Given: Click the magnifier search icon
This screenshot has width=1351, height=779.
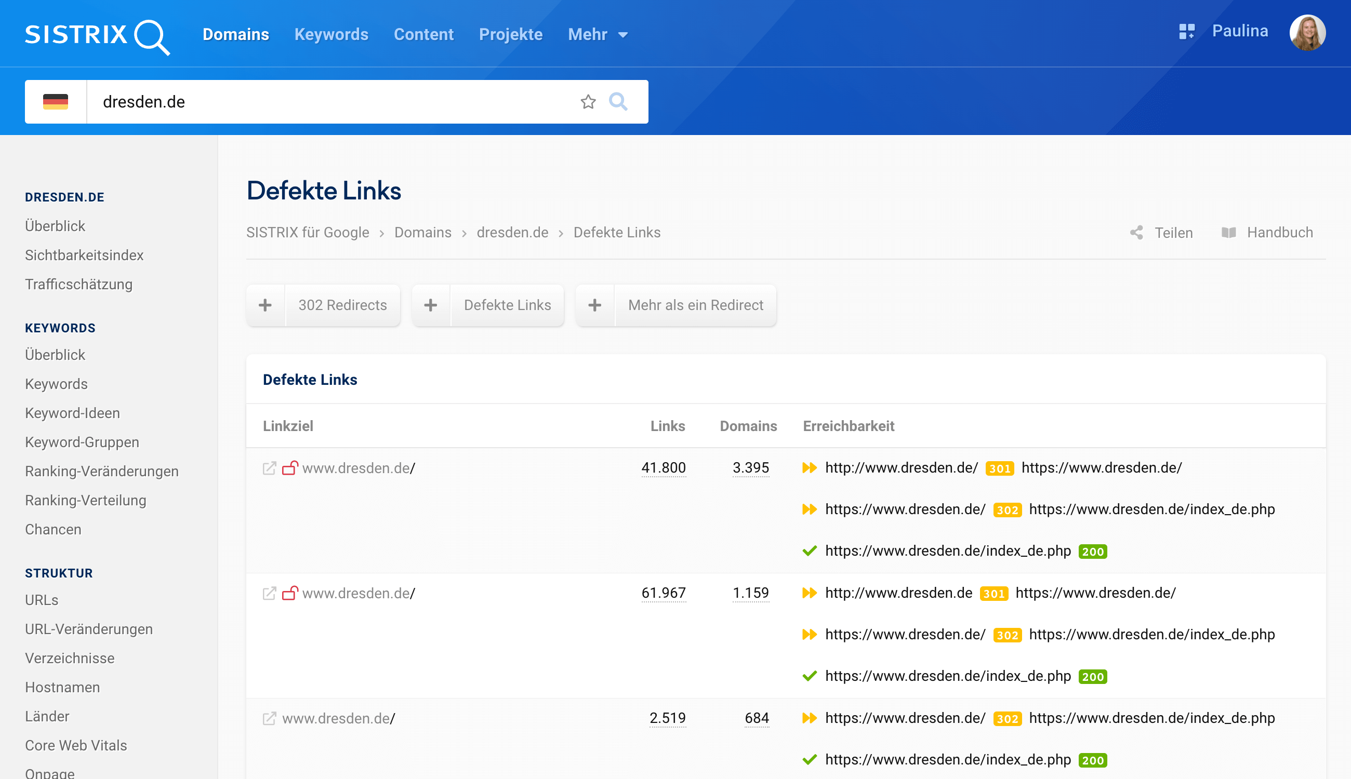Looking at the screenshot, I should click(618, 102).
